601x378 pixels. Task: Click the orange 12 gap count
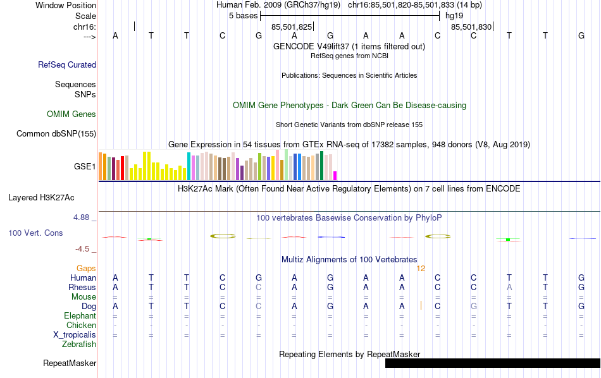(421, 269)
